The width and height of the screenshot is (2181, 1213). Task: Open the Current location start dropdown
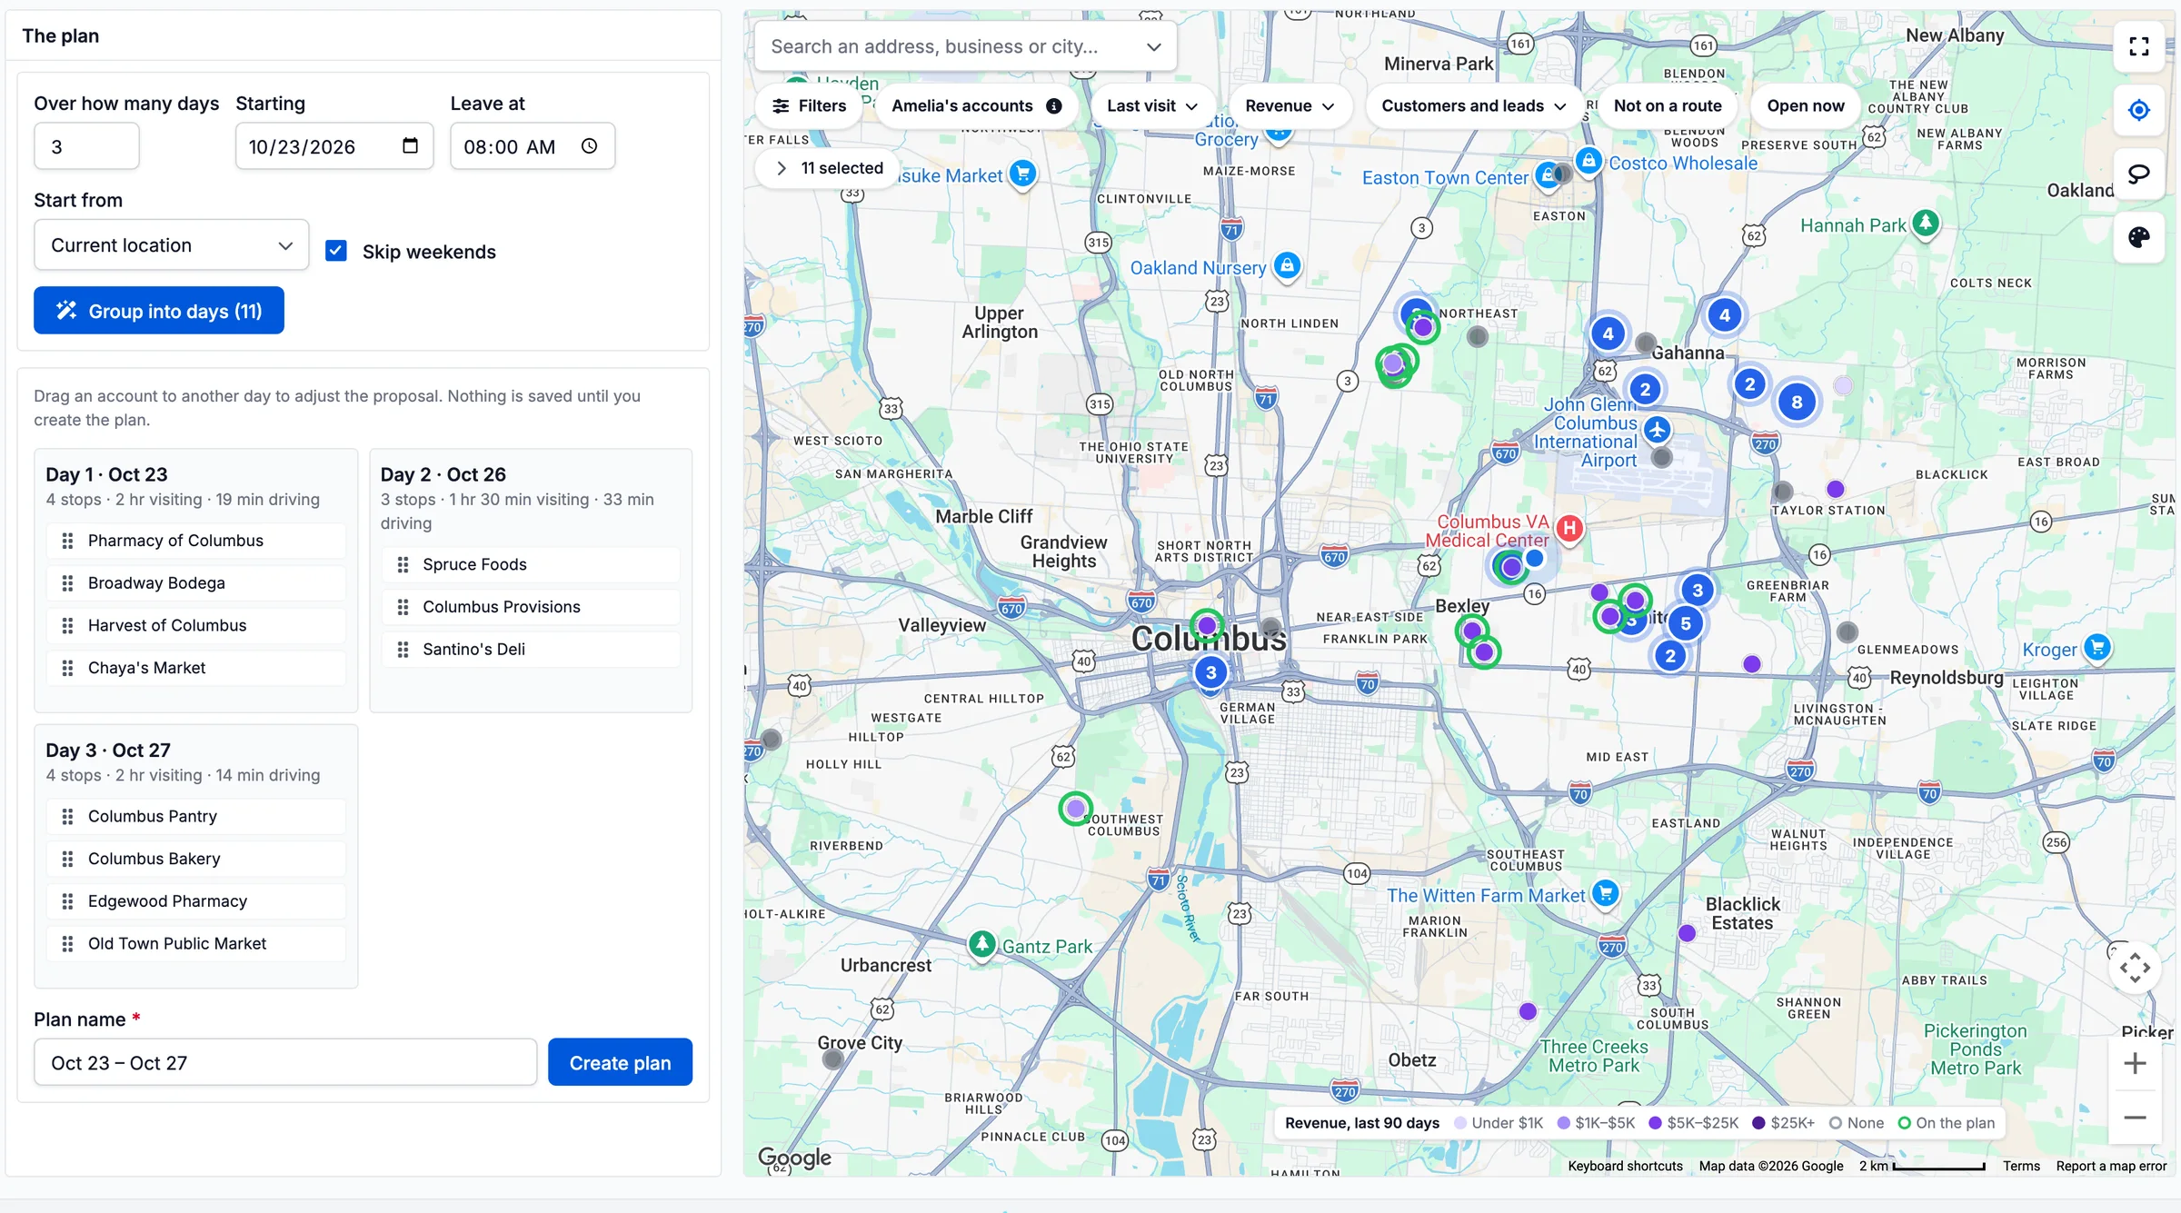tap(171, 245)
